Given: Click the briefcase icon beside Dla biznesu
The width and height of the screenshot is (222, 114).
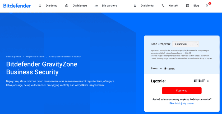Looking at the screenshot, I should (x=67, y=6).
